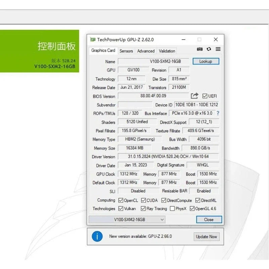
Task: Click the Bandwidth field 898.0 GB/s
Action: pos(200,148)
